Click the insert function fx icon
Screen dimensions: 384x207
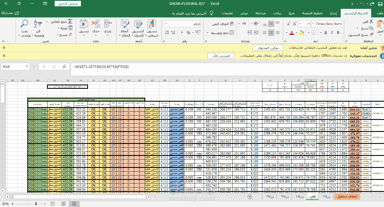pyautogui.click(x=65, y=67)
